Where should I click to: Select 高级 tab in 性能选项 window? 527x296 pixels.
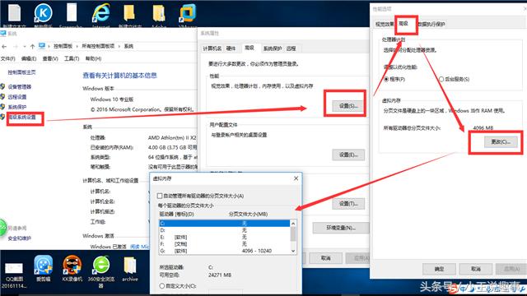[403, 24]
